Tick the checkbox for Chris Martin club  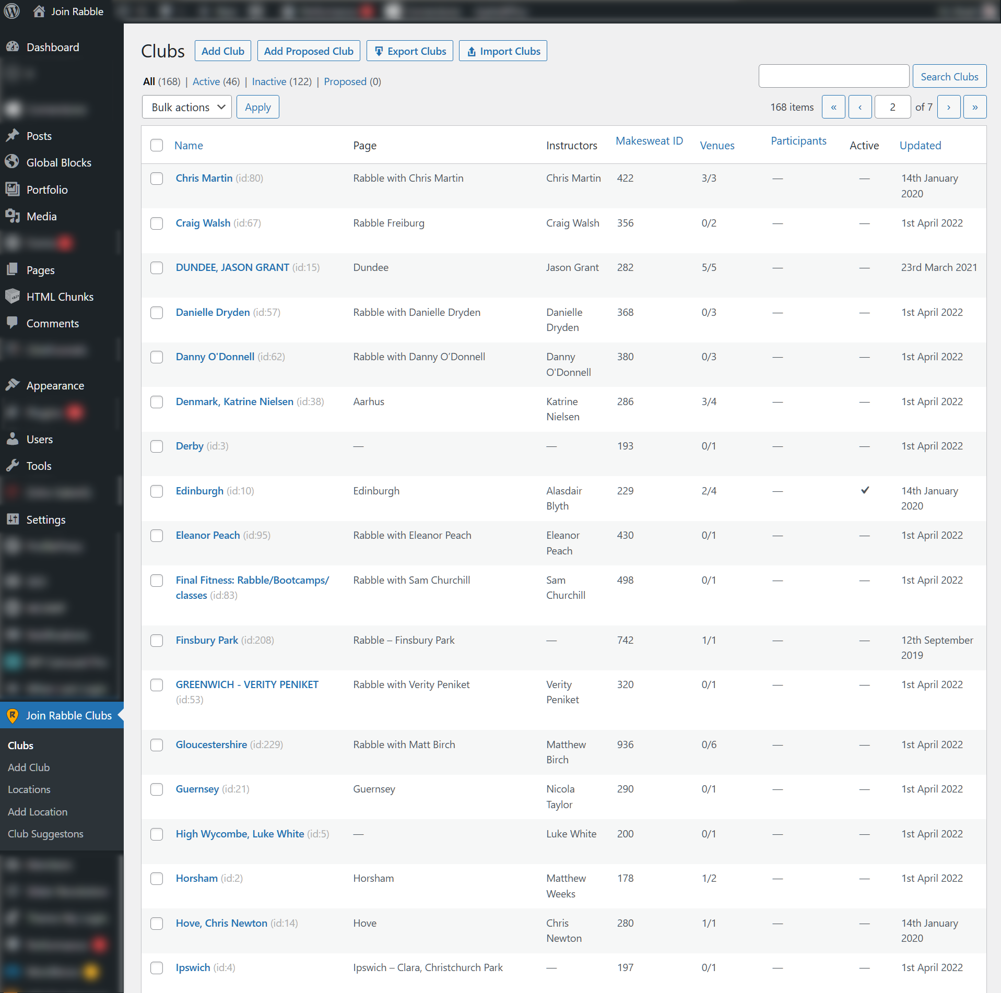(x=157, y=179)
